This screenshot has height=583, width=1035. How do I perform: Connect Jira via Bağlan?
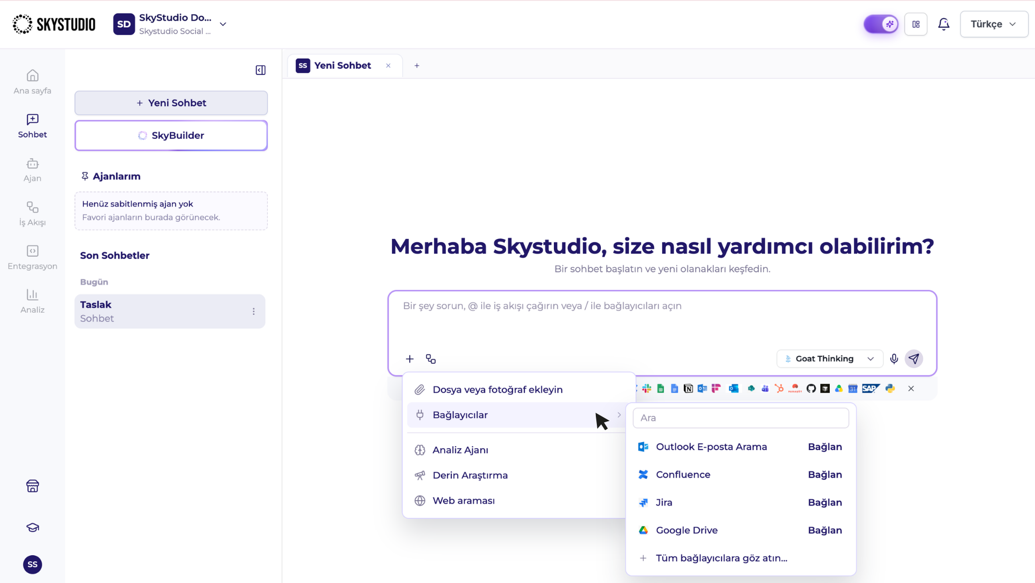click(825, 502)
